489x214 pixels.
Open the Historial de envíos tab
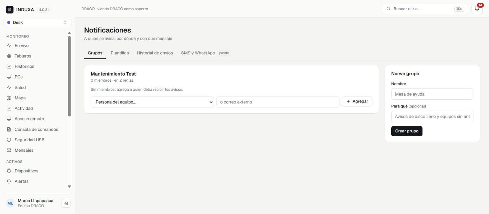point(155,53)
